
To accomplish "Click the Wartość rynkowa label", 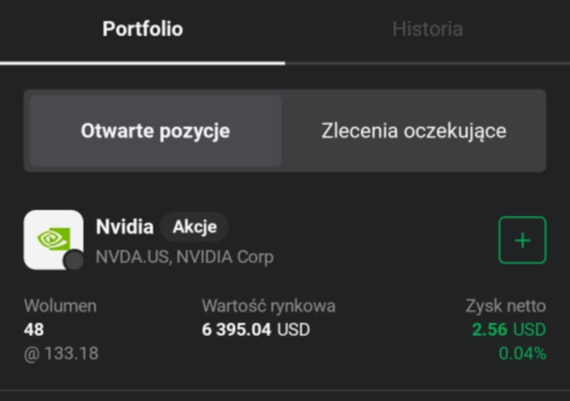I will coord(268,305).
